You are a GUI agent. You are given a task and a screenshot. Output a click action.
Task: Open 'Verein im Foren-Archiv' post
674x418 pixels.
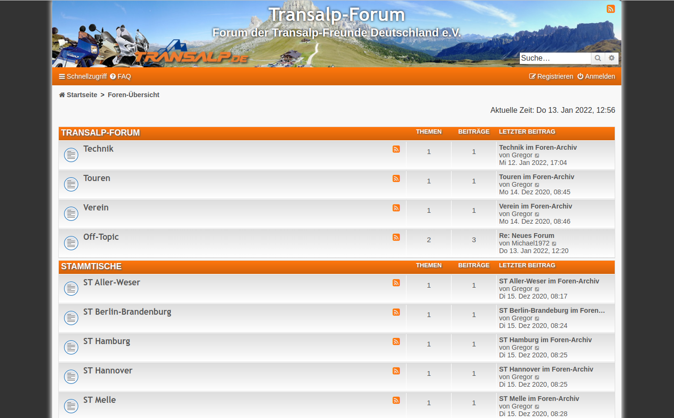[536, 206]
